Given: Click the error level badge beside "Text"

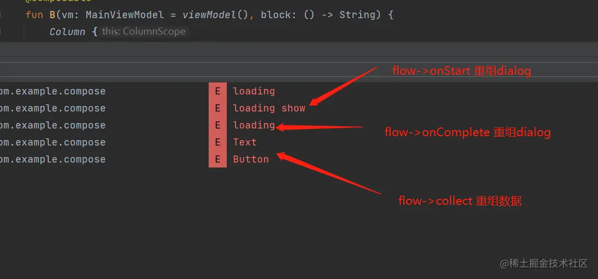Looking at the screenshot, I should pos(217,142).
